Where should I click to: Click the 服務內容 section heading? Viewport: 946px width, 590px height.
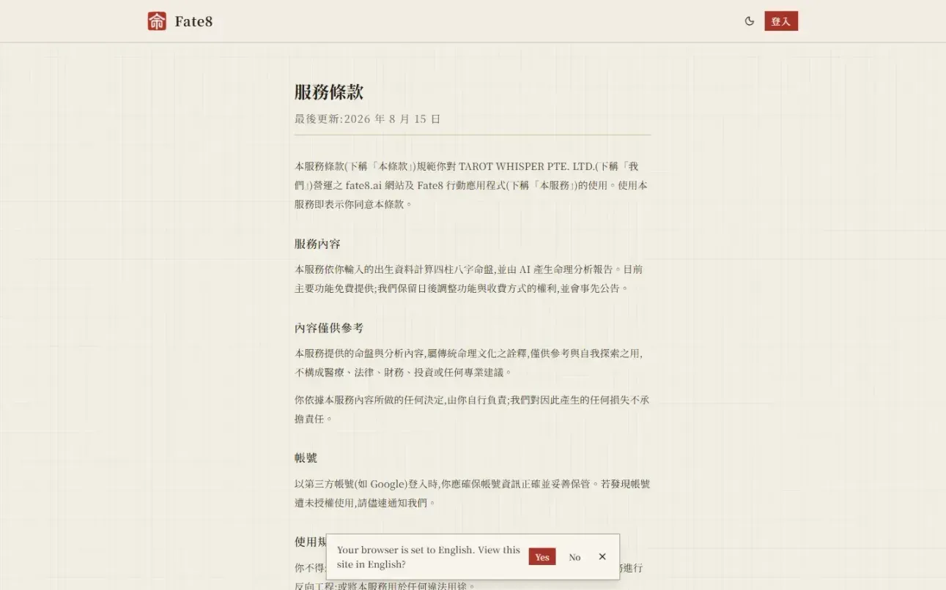(317, 244)
